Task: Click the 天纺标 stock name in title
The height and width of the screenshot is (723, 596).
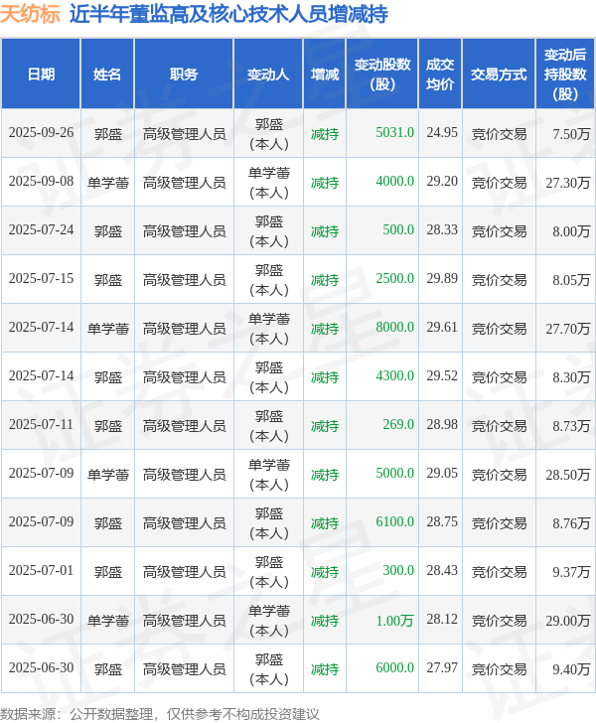Action: 30,14
